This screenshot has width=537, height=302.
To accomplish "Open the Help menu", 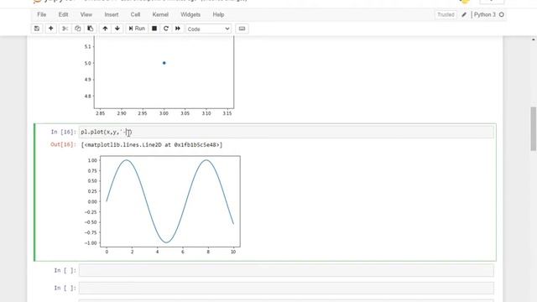I will click(218, 15).
